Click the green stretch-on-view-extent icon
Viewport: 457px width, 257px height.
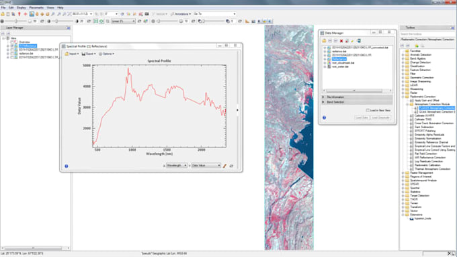pyautogui.click(x=101, y=21)
